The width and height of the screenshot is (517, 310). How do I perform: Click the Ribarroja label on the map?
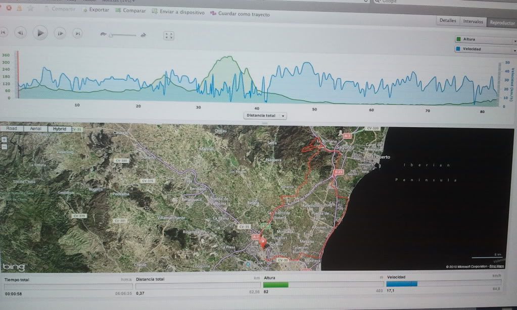191,232
